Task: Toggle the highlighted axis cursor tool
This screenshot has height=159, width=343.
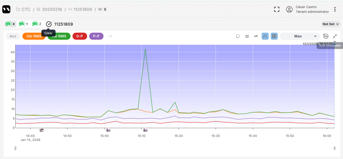Action: coord(265,36)
